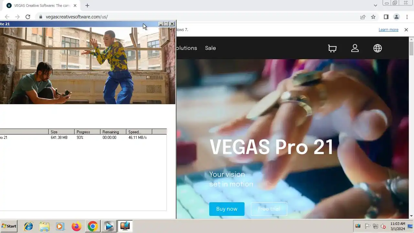Open muted volume icon in system tray
Screen dimensions: 414x233
click(x=383, y=226)
